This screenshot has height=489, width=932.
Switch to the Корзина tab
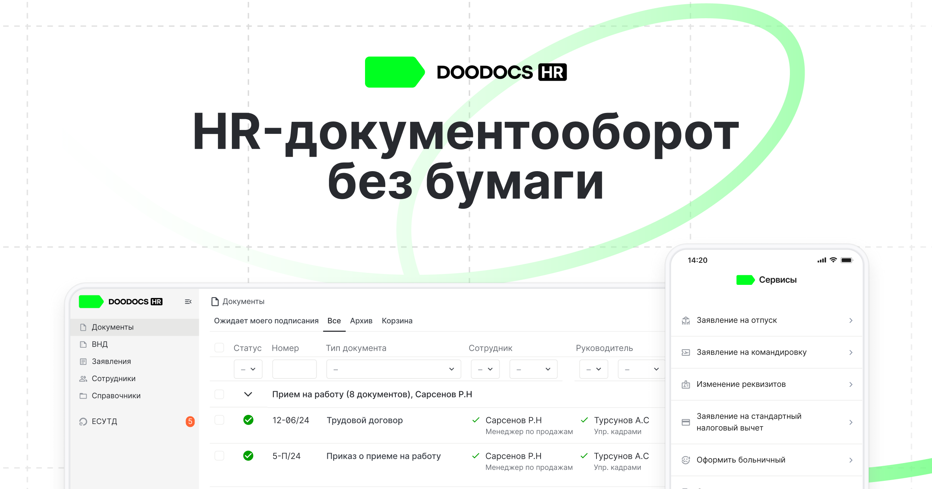(397, 321)
